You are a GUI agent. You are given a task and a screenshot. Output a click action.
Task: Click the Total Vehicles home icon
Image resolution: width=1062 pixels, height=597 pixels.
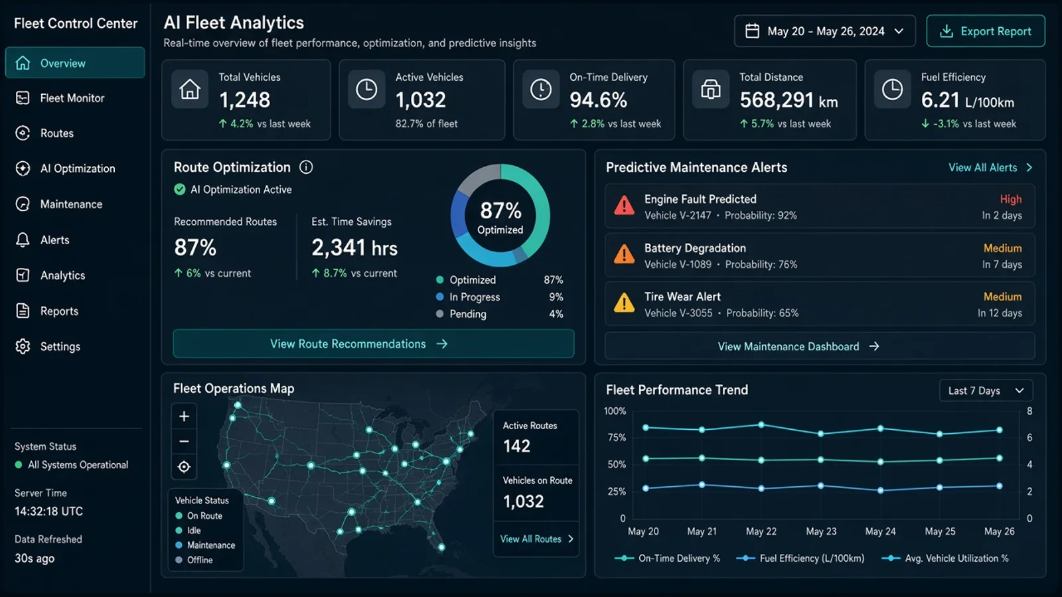click(x=190, y=89)
